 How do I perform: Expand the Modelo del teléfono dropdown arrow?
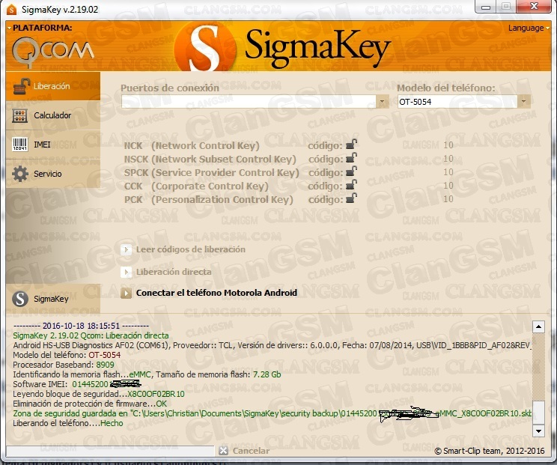coord(523,102)
